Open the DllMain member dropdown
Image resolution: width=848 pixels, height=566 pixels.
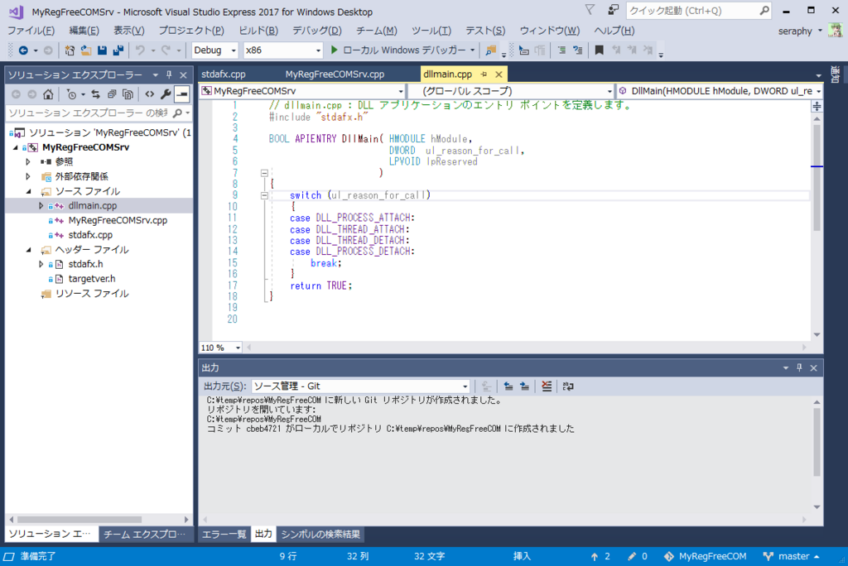(x=720, y=91)
